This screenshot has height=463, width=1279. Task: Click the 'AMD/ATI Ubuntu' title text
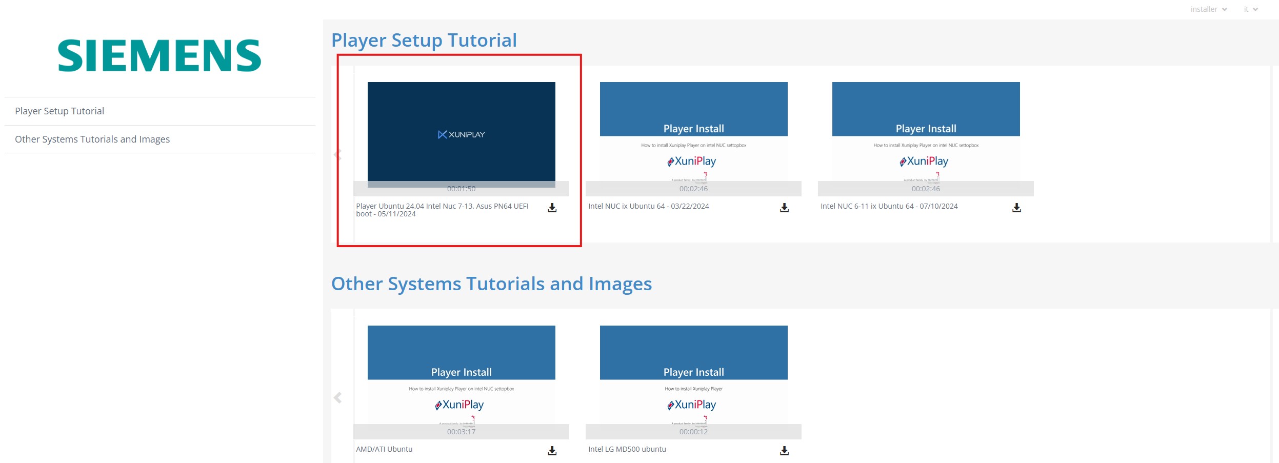click(384, 449)
